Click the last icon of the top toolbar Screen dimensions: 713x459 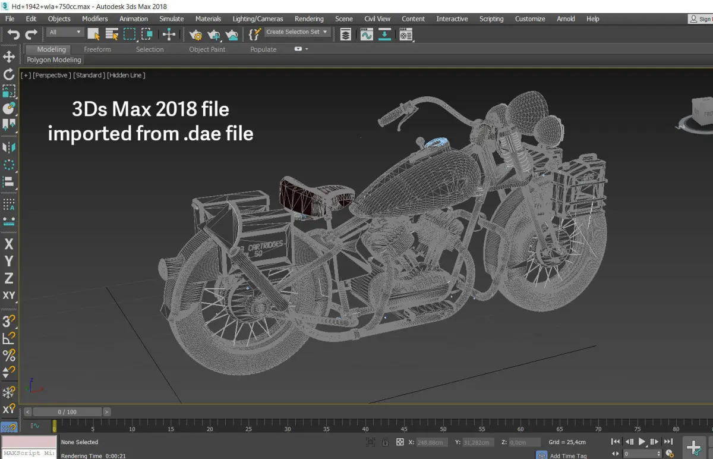click(406, 34)
